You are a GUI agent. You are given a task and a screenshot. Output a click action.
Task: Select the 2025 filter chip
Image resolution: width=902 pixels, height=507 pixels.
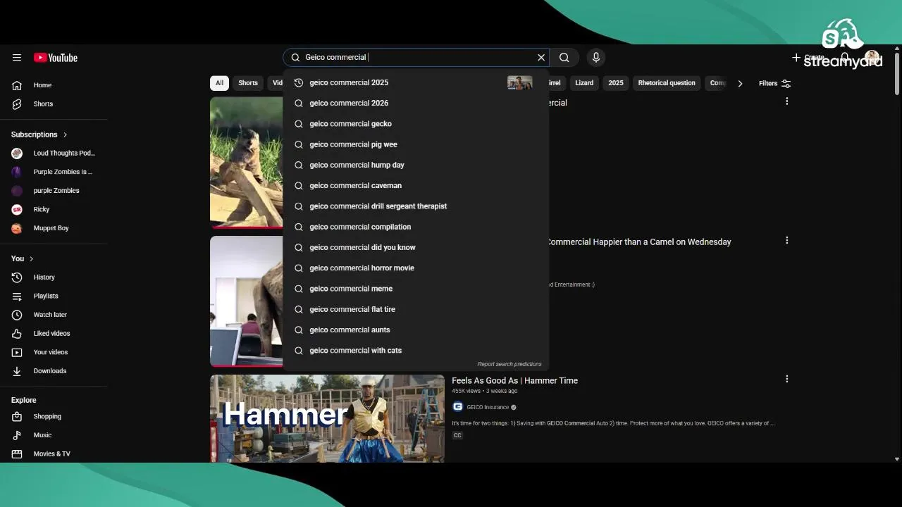(x=616, y=83)
